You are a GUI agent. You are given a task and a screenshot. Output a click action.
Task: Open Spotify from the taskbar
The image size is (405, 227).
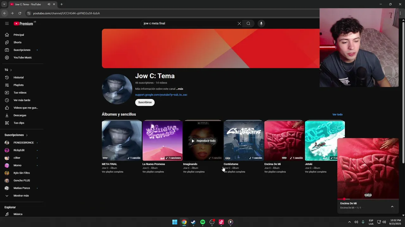(x=203, y=222)
